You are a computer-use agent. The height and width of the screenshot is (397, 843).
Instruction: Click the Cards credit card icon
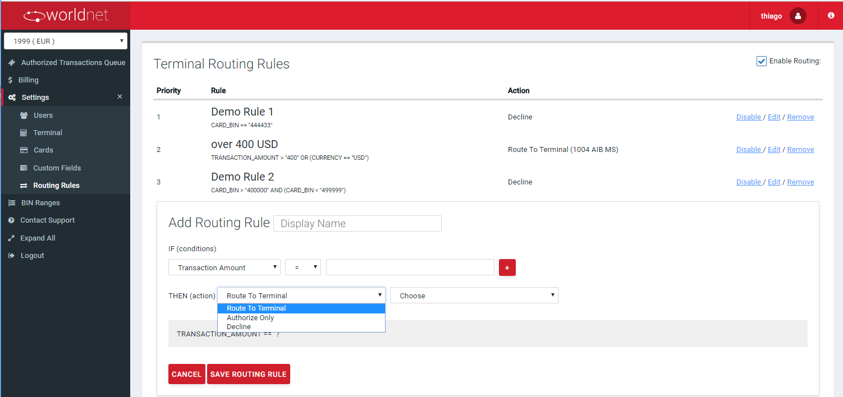[x=24, y=150]
